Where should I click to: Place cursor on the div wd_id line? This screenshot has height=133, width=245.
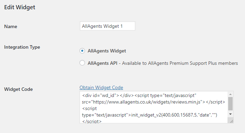click(x=139, y=95)
